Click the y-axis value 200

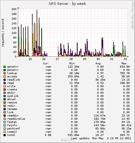(x=14, y=9)
